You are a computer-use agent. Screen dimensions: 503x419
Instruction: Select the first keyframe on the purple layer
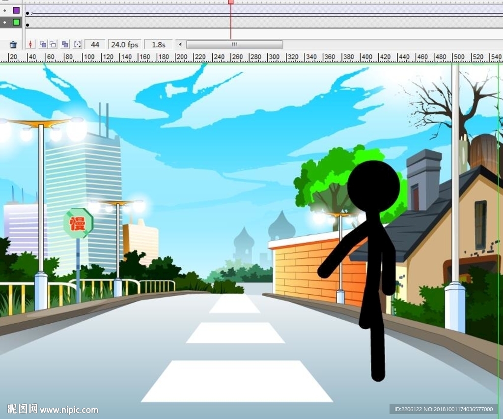28,13
